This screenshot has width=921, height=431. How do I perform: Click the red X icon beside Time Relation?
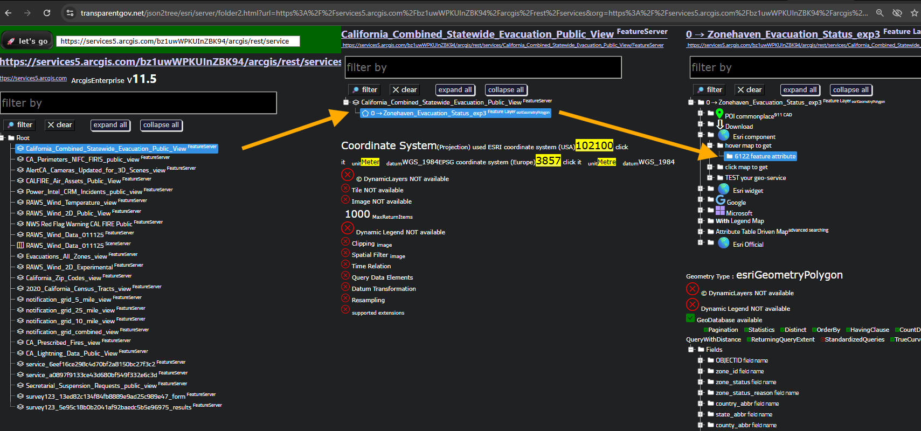click(x=346, y=264)
